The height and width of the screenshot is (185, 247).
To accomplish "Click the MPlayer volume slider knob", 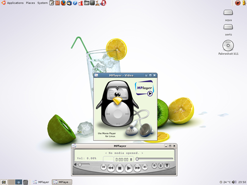I will (80, 165).
